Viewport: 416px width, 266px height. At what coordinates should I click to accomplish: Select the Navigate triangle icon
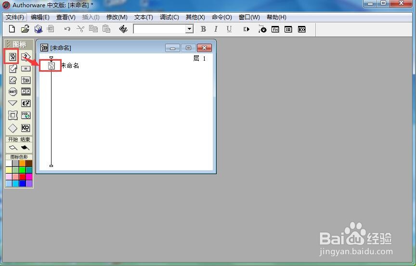tap(13, 103)
